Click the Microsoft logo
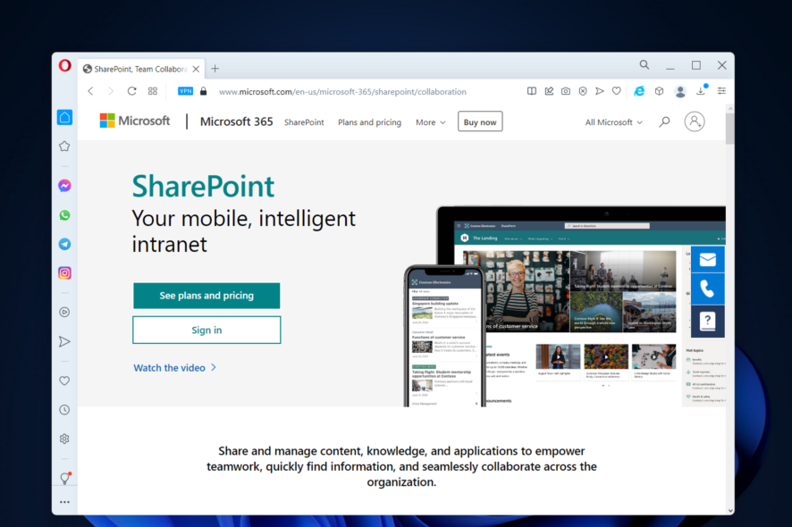Viewport: 792px width, 527px height. (x=135, y=121)
